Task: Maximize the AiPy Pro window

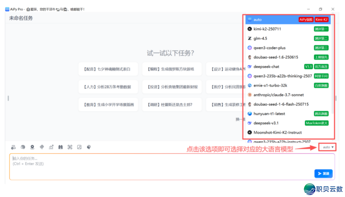Action: (320, 9)
